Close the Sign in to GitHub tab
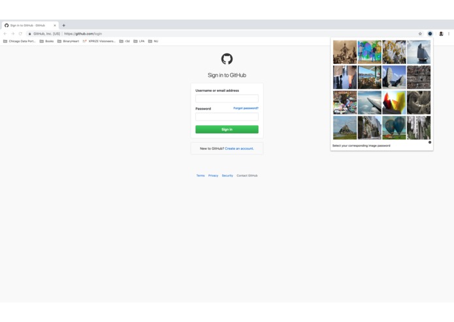Screen dimensions: 454x322 click(x=55, y=25)
